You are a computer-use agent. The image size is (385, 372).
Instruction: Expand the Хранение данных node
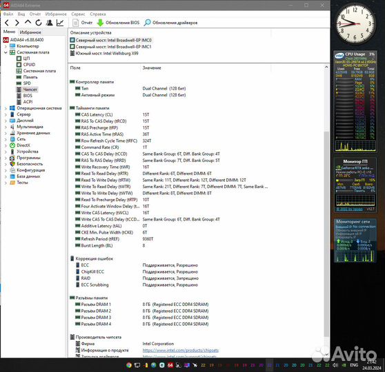(x=6, y=133)
